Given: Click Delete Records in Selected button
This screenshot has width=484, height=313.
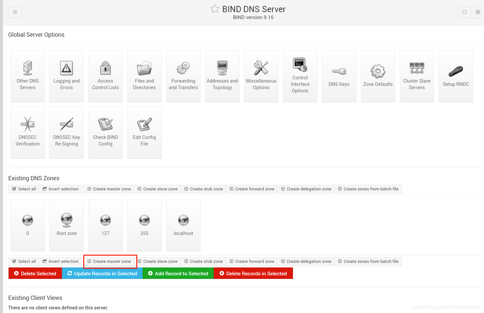Looking at the screenshot, I should 253,273.
